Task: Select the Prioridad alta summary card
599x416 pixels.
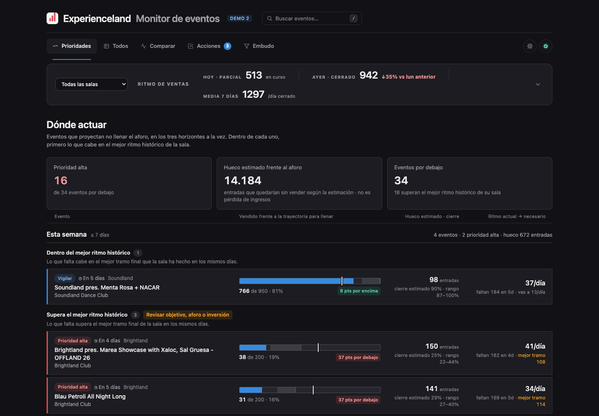Action: 129,183
